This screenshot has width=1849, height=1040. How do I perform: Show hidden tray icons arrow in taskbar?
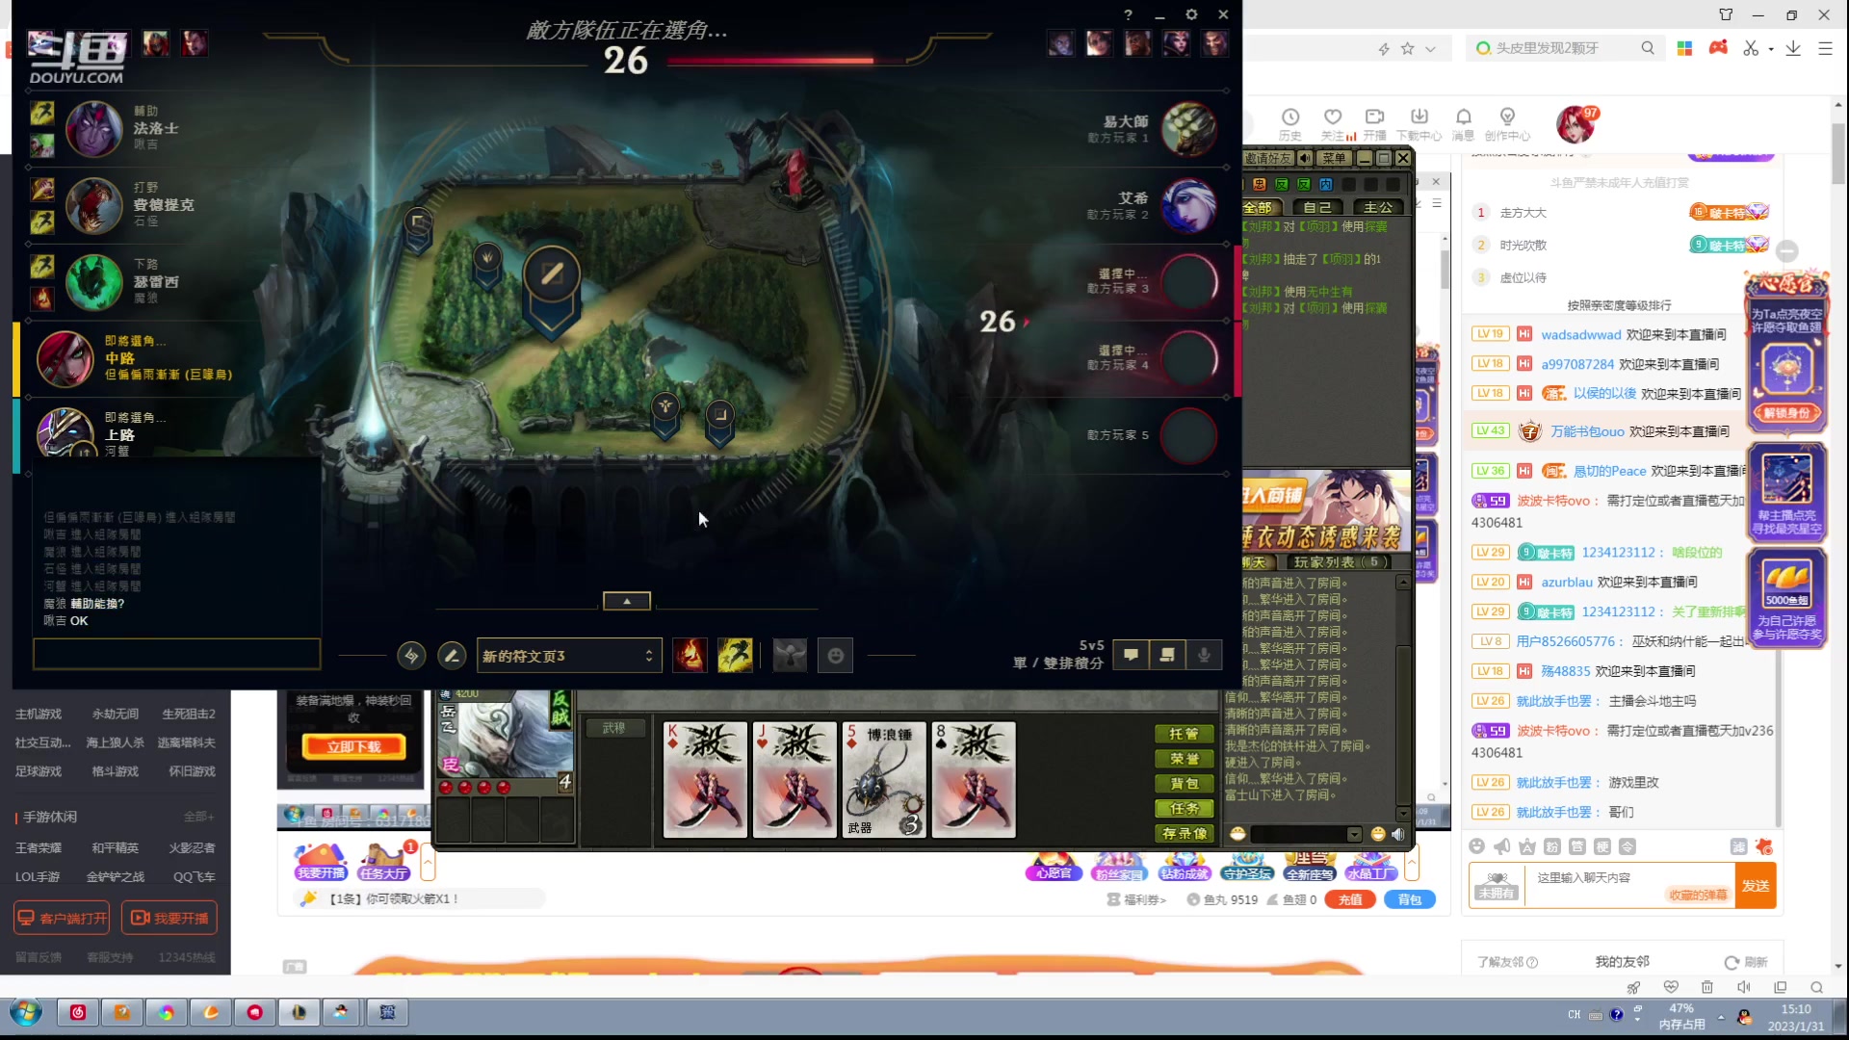(x=1721, y=1016)
